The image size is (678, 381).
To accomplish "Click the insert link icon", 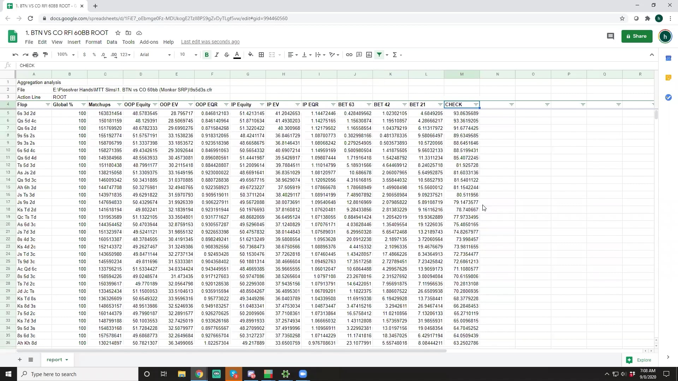I will [349, 55].
